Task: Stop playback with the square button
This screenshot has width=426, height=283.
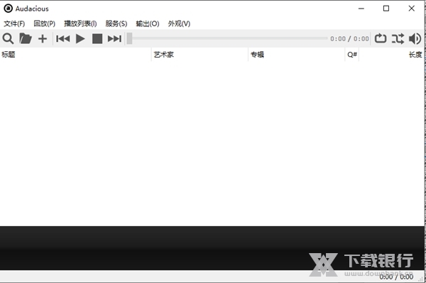Action: pos(97,38)
